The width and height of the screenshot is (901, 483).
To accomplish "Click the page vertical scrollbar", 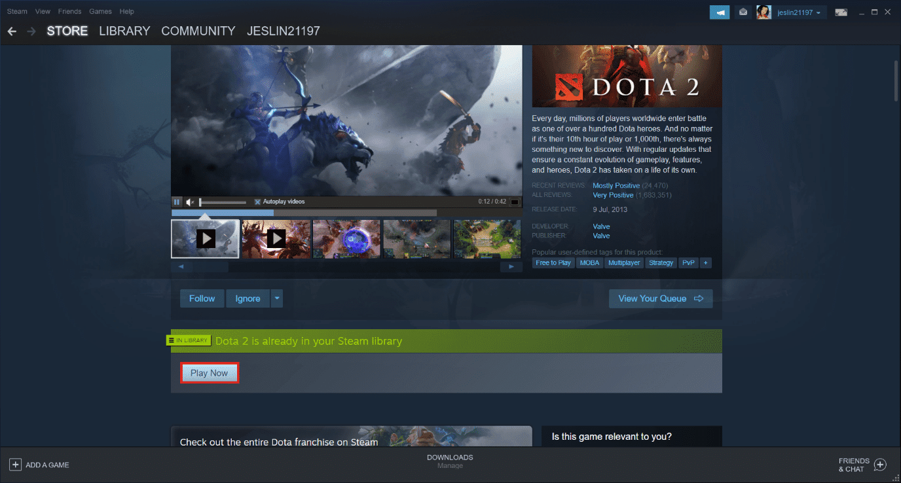I will 896,80.
